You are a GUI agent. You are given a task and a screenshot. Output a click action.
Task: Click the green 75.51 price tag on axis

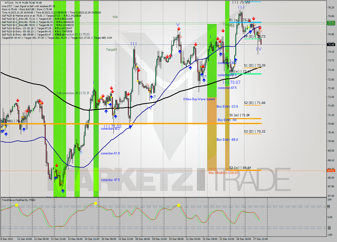[x=331, y=22]
